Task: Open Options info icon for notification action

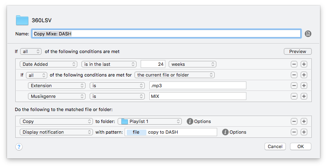Action: point(225,132)
